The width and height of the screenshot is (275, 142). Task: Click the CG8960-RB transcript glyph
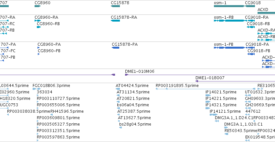39,27
